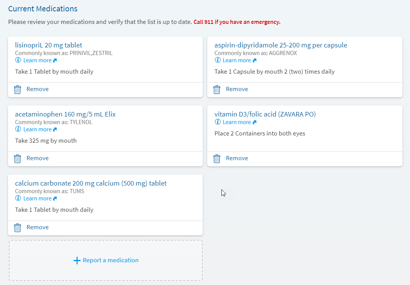
Task: Click 'Commonly known as: TYLENOL' text
Action: pos(54,122)
